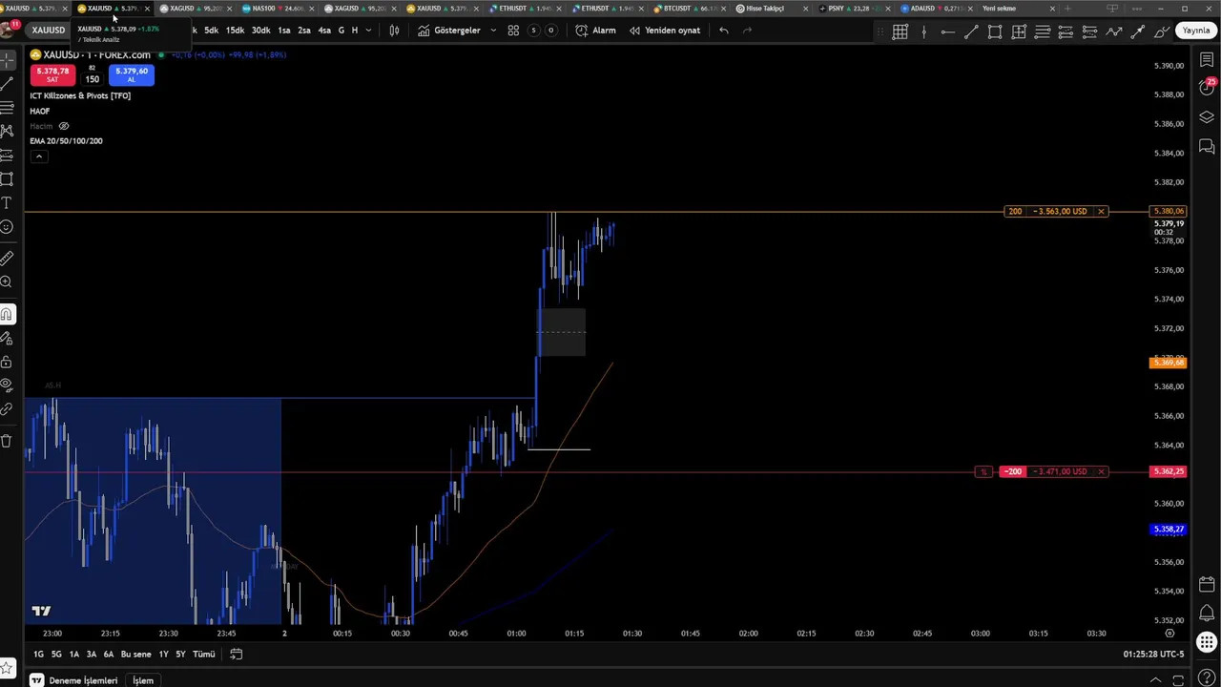Toggle the magnet mode
This screenshot has width=1221, height=687.
tap(7, 314)
